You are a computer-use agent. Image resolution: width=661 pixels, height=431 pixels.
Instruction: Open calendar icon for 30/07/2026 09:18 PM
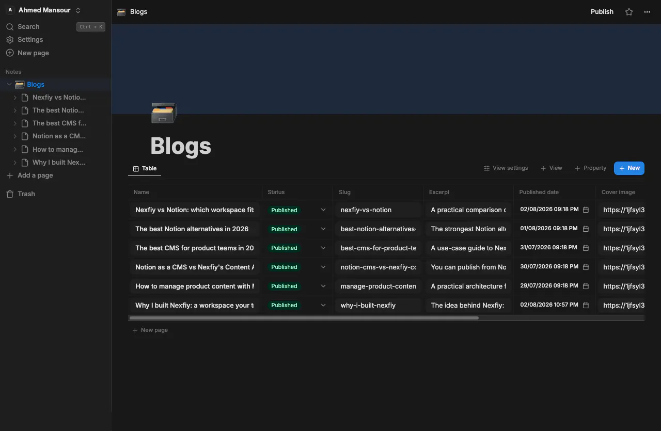(586, 267)
